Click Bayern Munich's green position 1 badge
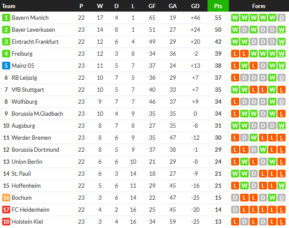 click(6, 18)
